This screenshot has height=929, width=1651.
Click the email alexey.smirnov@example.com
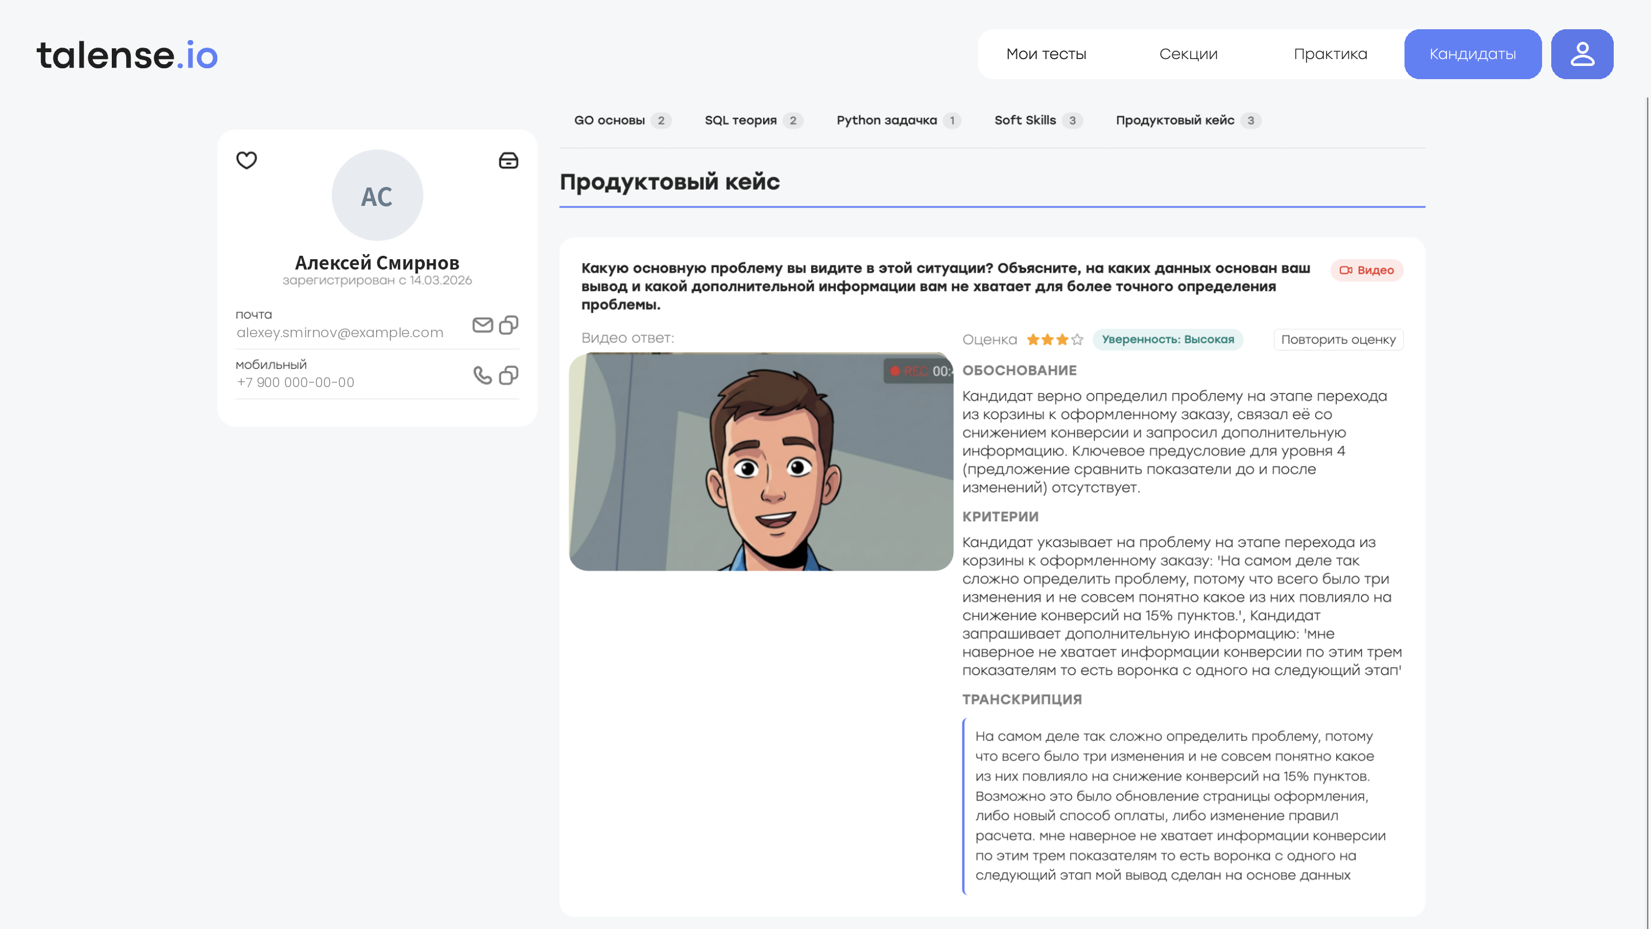click(340, 333)
